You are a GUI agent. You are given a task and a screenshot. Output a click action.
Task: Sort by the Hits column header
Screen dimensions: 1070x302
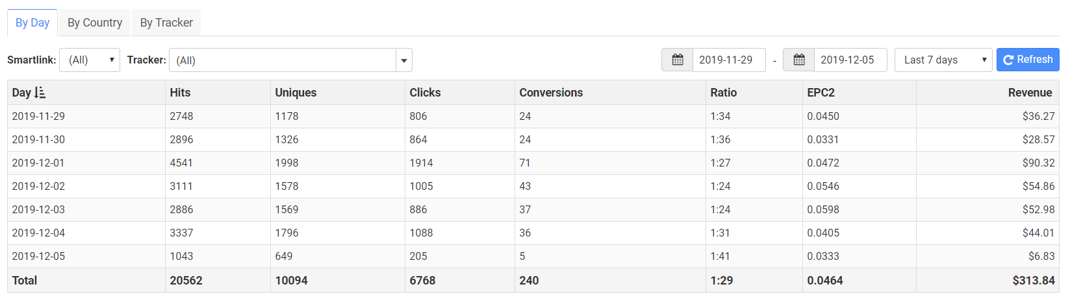[180, 93]
